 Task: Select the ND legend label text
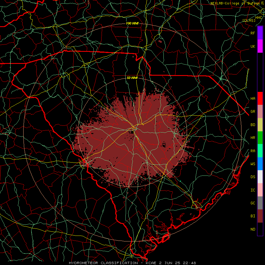tap(253, 229)
